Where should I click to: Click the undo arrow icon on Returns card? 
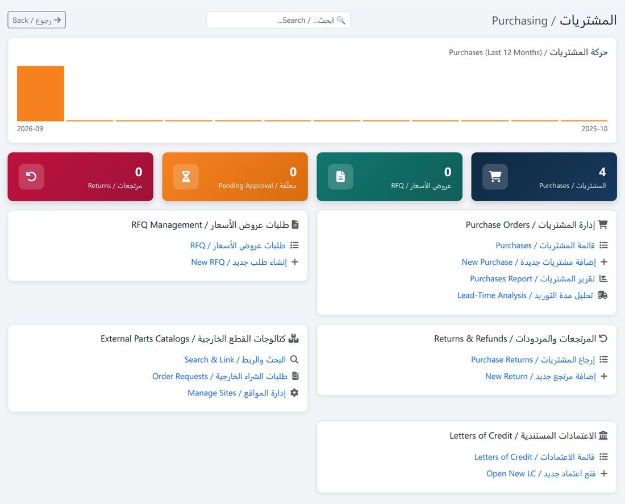coord(31,176)
